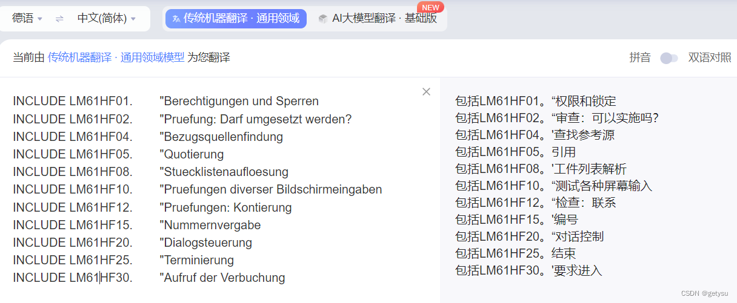Toggle the 拼音 switch
This screenshot has width=737, height=303.
click(x=669, y=58)
